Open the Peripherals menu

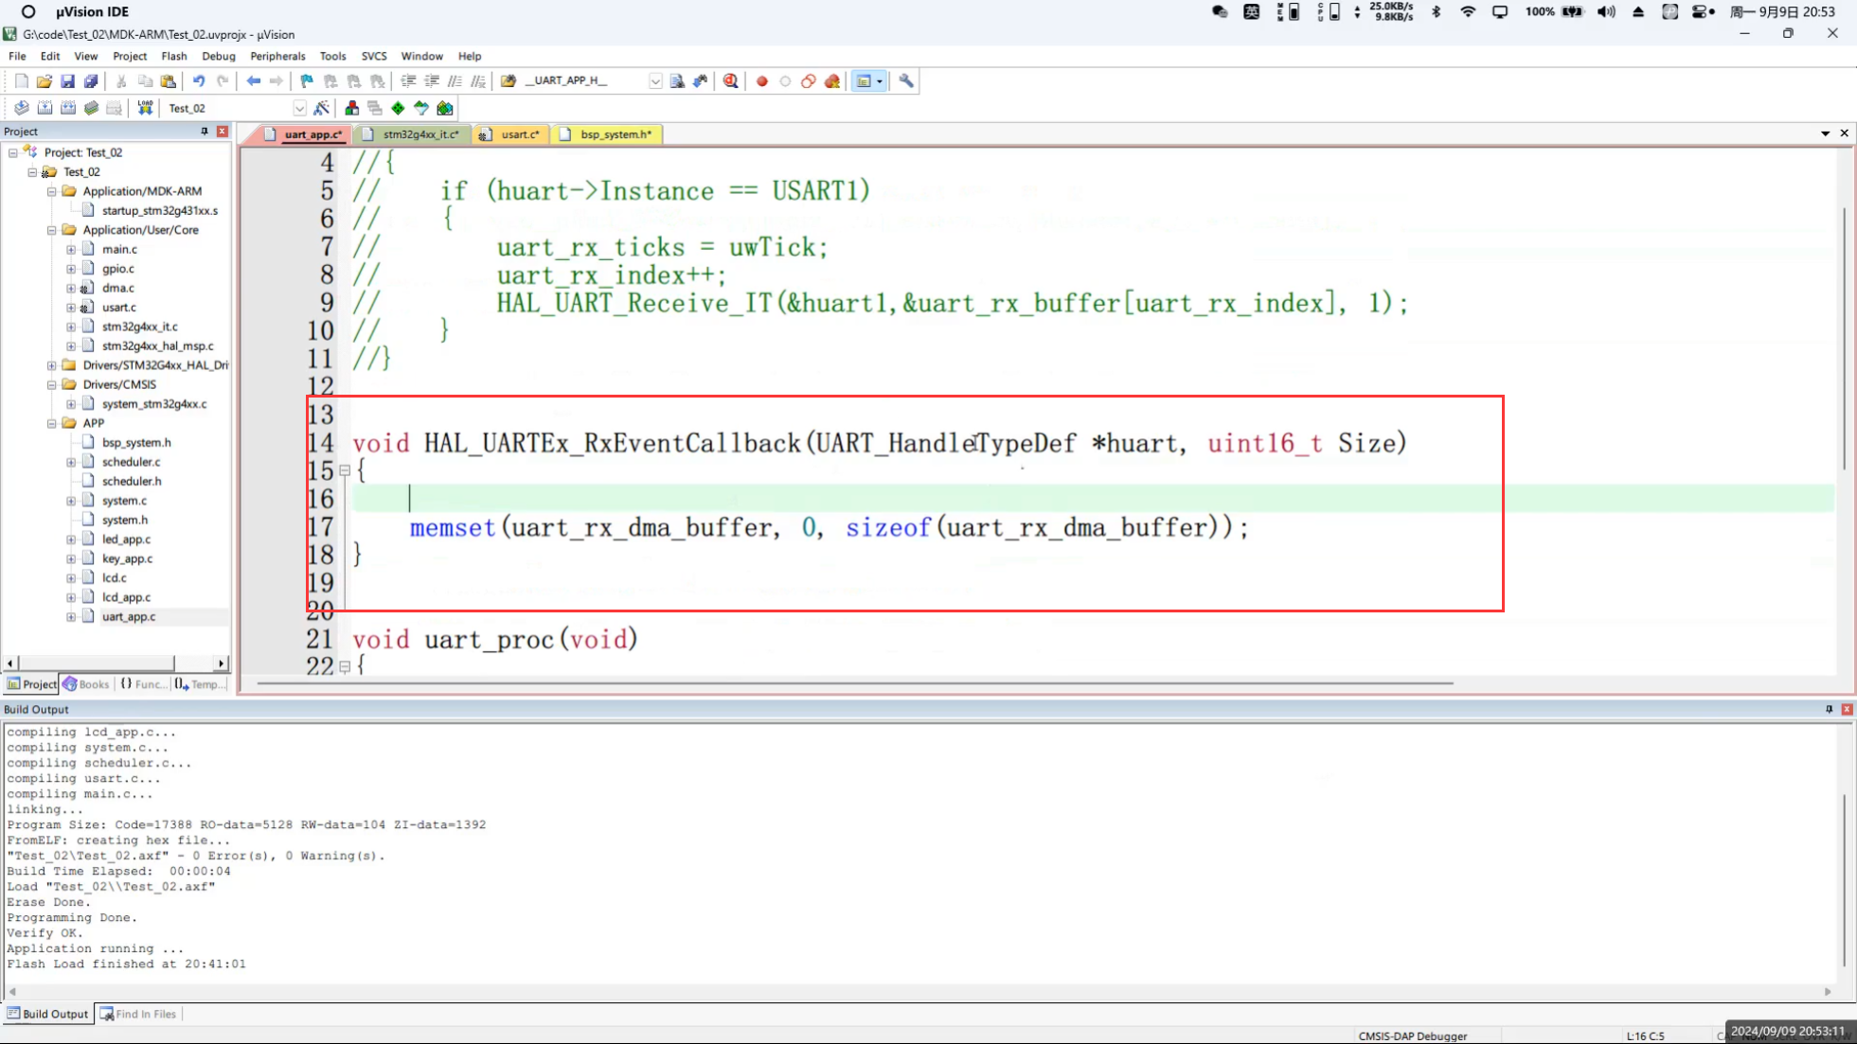coord(277,56)
